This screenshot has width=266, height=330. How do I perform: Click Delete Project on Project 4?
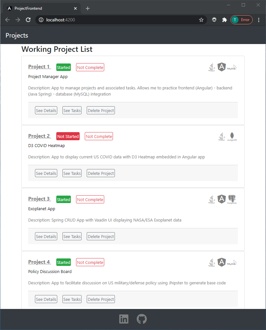coord(101,299)
